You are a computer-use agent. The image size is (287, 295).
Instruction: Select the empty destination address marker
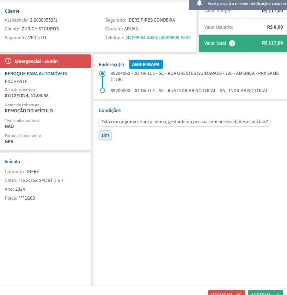(103, 90)
